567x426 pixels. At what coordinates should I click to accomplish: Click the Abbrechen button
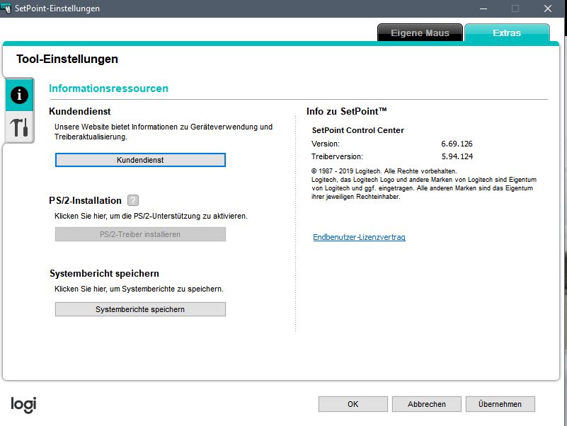[427, 404]
